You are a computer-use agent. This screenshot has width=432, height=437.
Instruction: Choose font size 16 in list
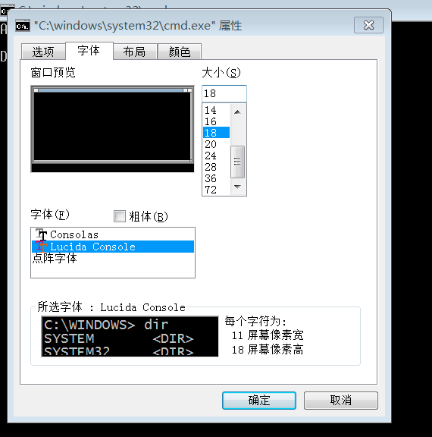coord(216,121)
